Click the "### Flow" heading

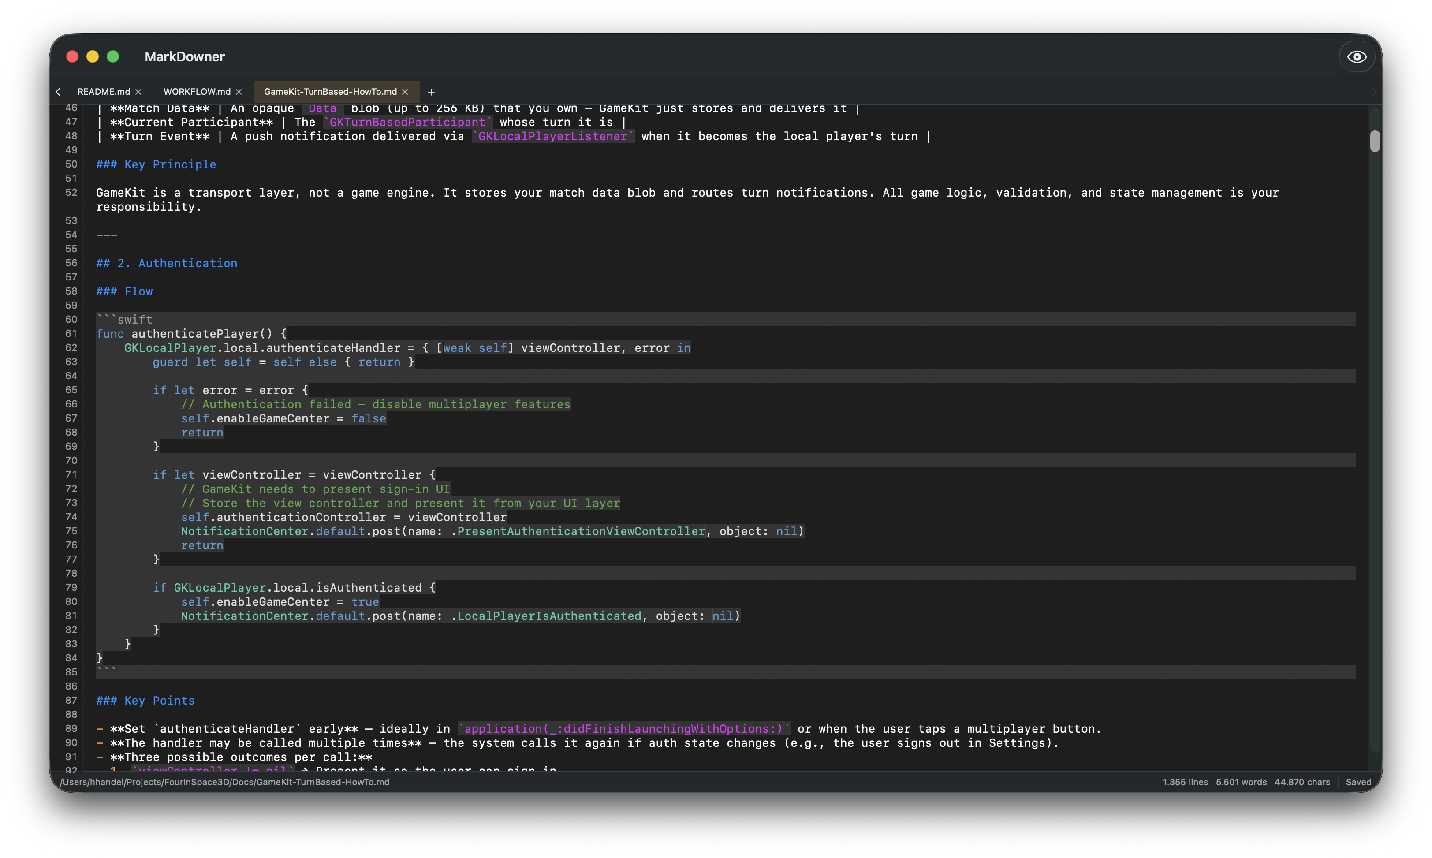124,291
